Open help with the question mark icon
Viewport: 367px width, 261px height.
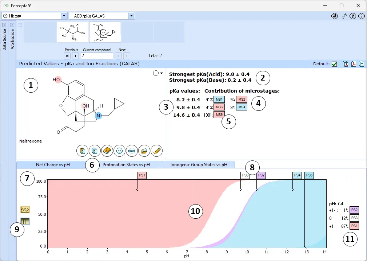pos(353,16)
